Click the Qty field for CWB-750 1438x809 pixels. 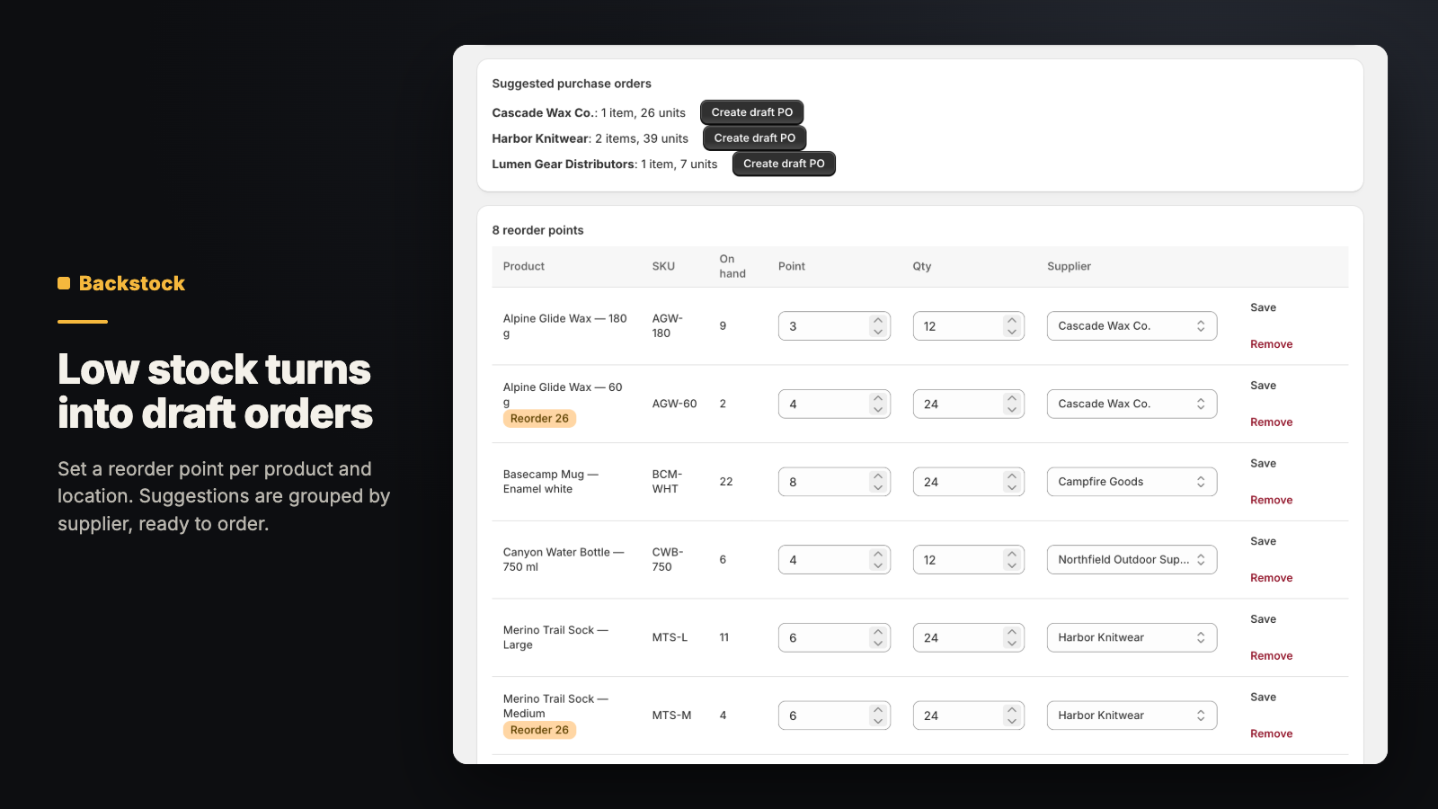[x=969, y=560]
